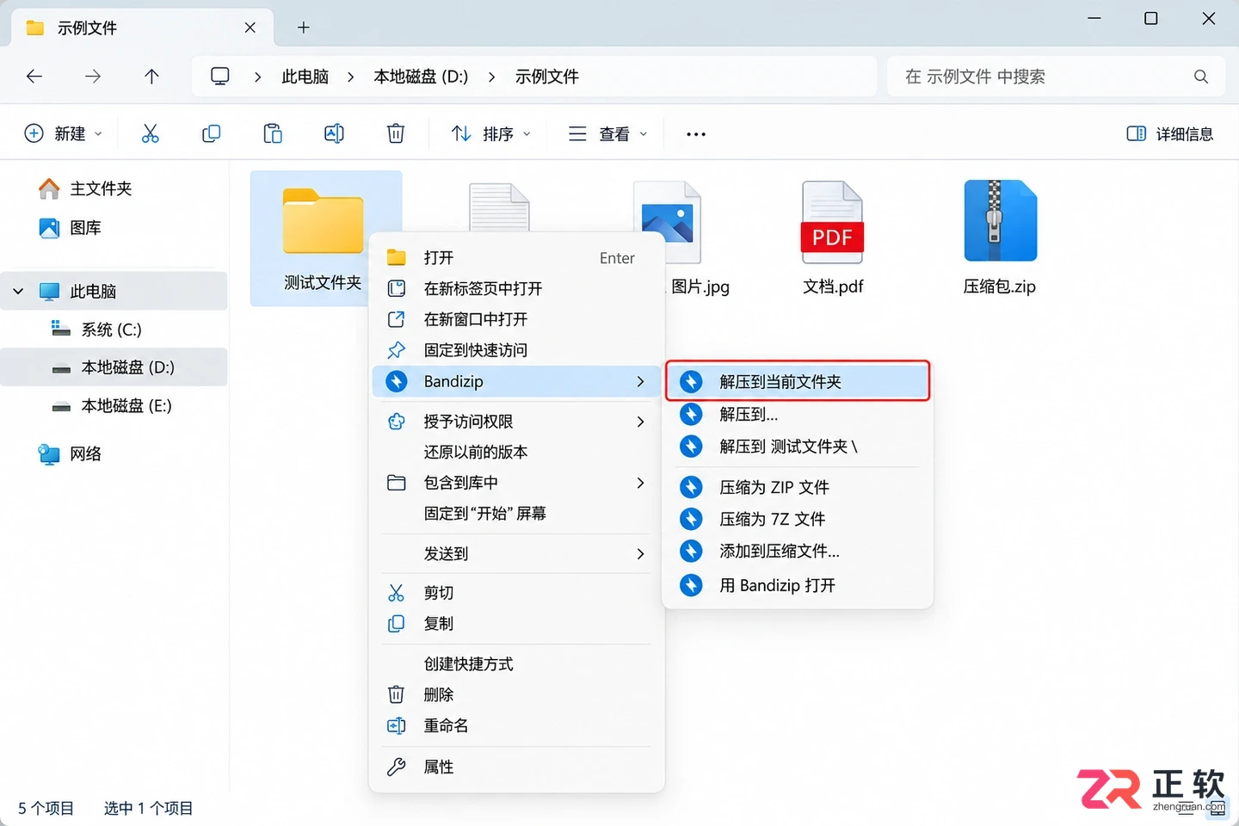Image resolution: width=1239 pixels, height=826 pixels.
Task: Open 属性 from context menu
Action: click(x=516, y=767)
